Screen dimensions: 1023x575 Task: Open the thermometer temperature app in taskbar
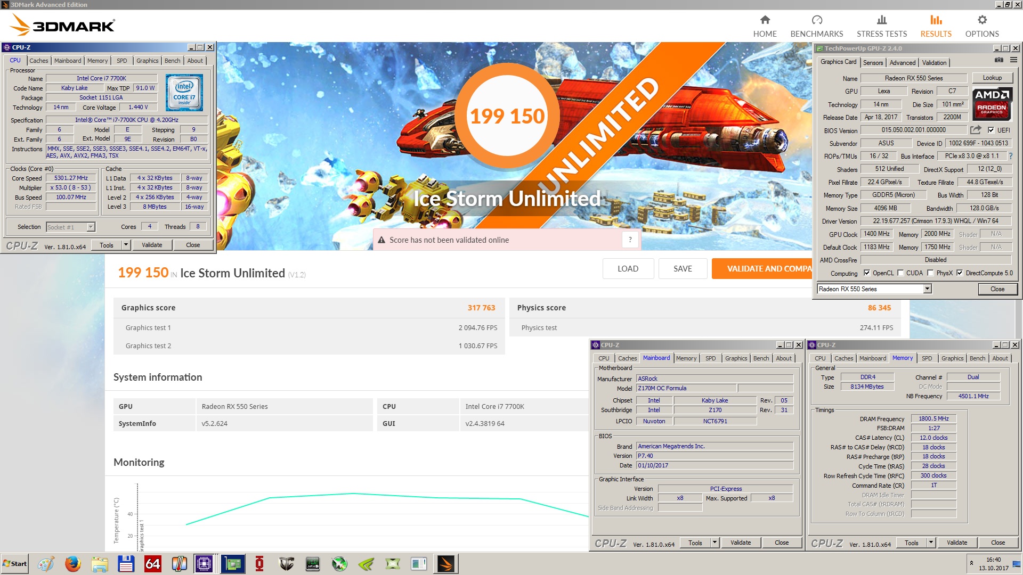coord(179,564)
